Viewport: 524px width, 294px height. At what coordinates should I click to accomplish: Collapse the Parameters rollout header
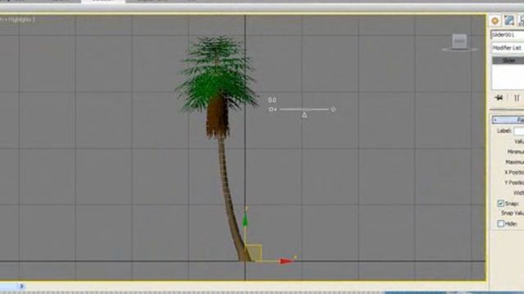point(508,120)
